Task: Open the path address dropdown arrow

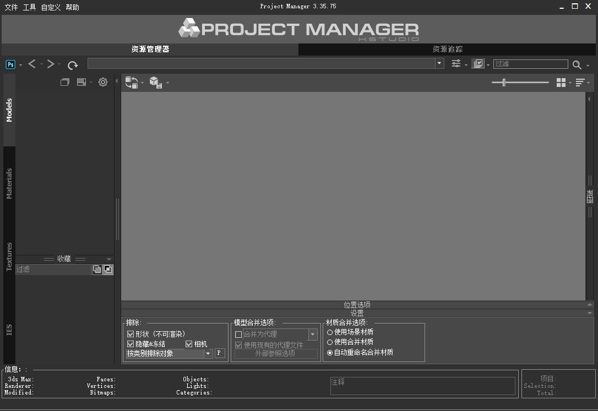Action: pos(439,63)
